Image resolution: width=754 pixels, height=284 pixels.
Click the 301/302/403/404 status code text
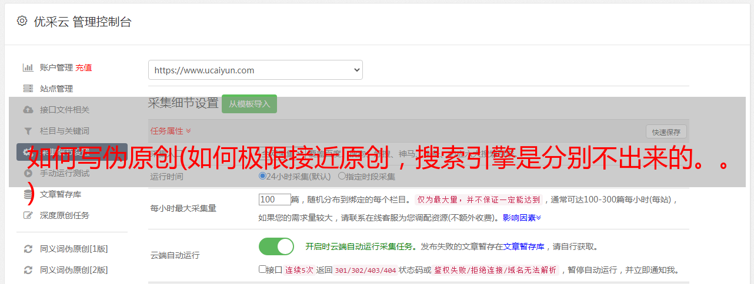[x=365, y=271]
